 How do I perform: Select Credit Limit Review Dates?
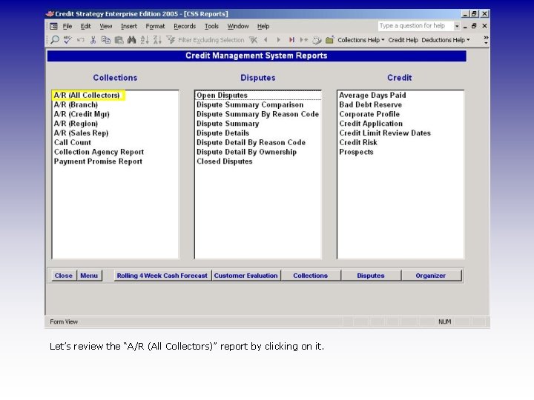click(x=385, y=133)
